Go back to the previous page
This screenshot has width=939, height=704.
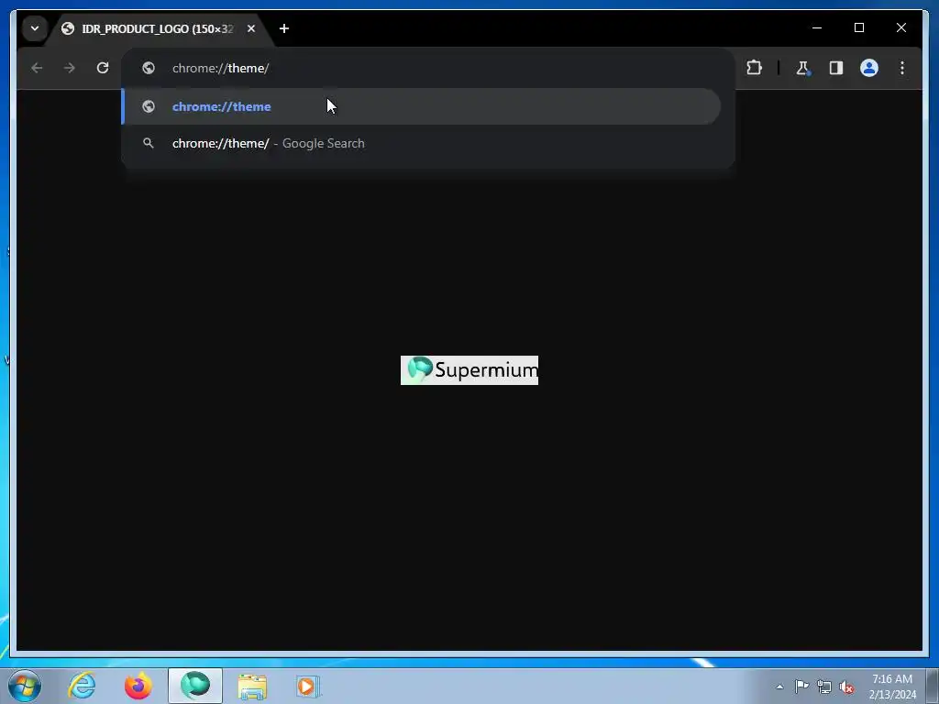point(37,68)
